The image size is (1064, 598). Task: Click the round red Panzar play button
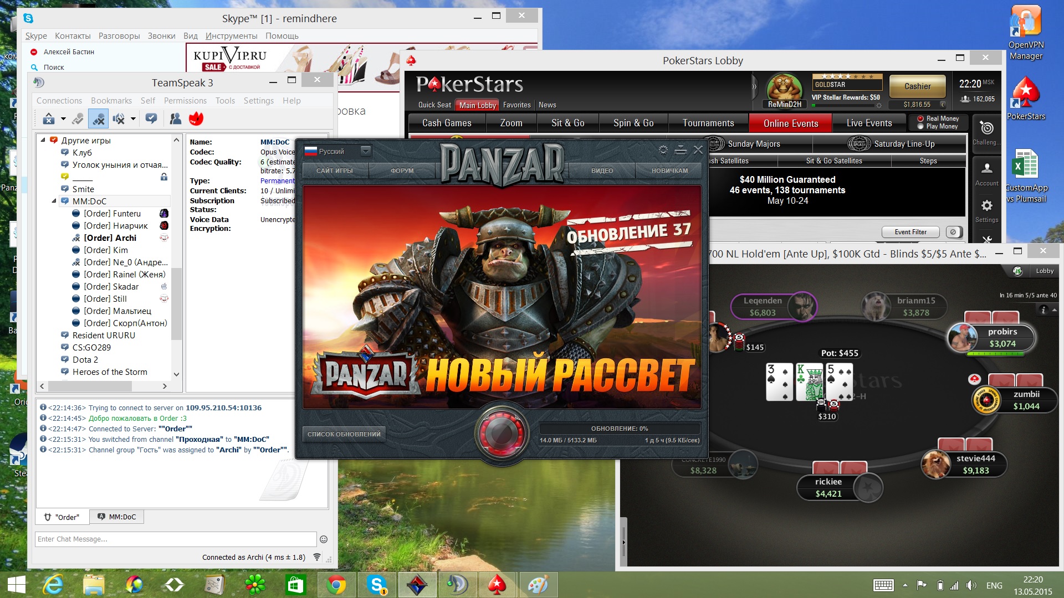click(502, 434)
